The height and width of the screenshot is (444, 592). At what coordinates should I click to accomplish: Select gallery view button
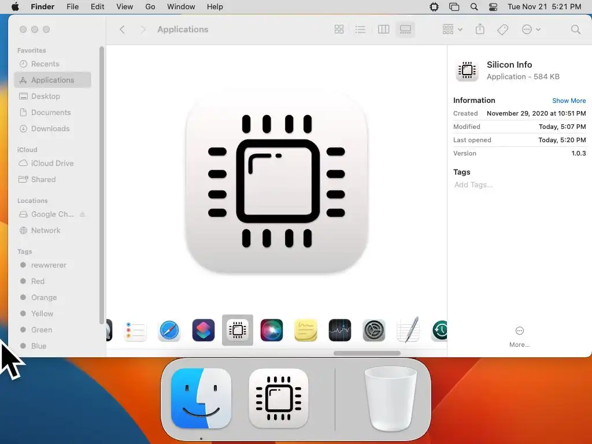pyautogui.click(x=405, y=29)
